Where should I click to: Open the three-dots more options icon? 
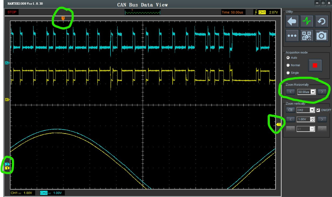[x=292, y=36]
